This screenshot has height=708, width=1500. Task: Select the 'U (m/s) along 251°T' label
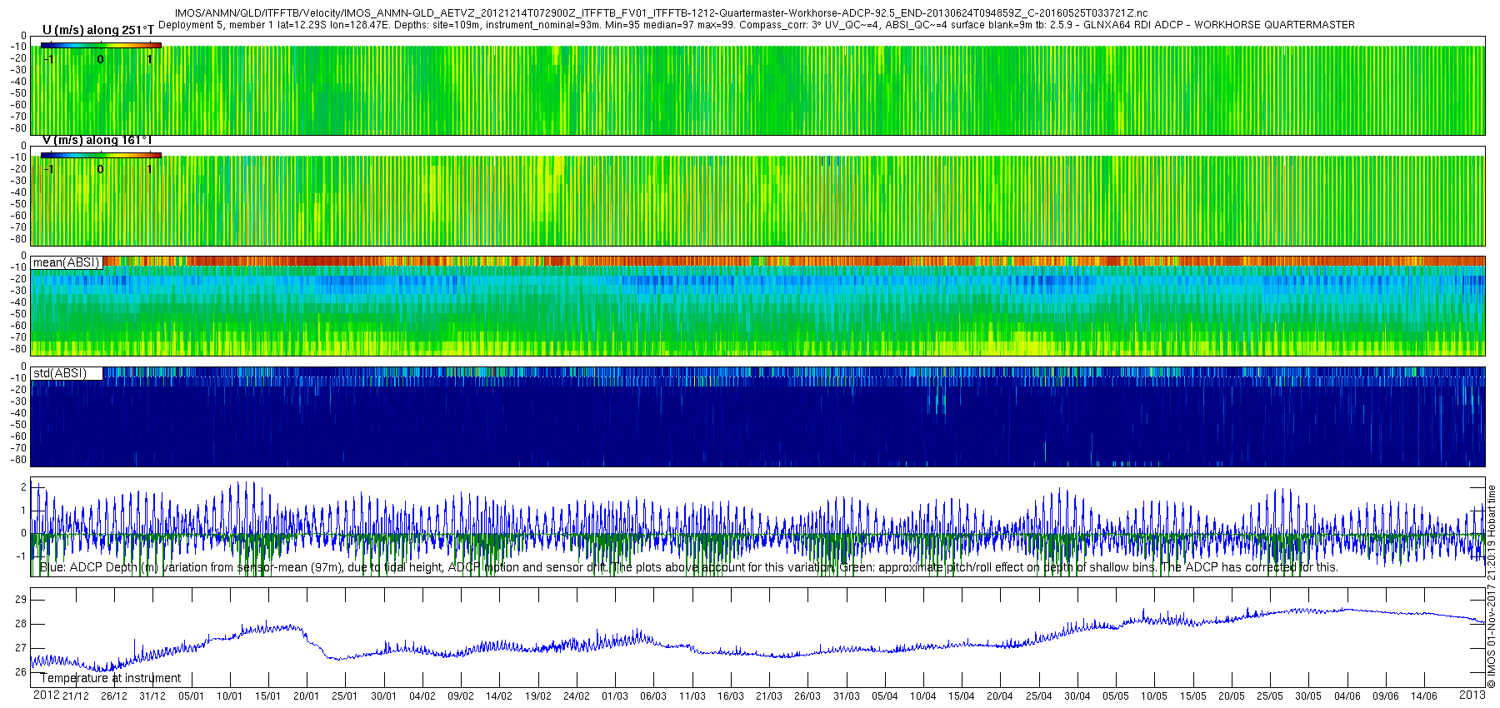[x=97, y=30]
